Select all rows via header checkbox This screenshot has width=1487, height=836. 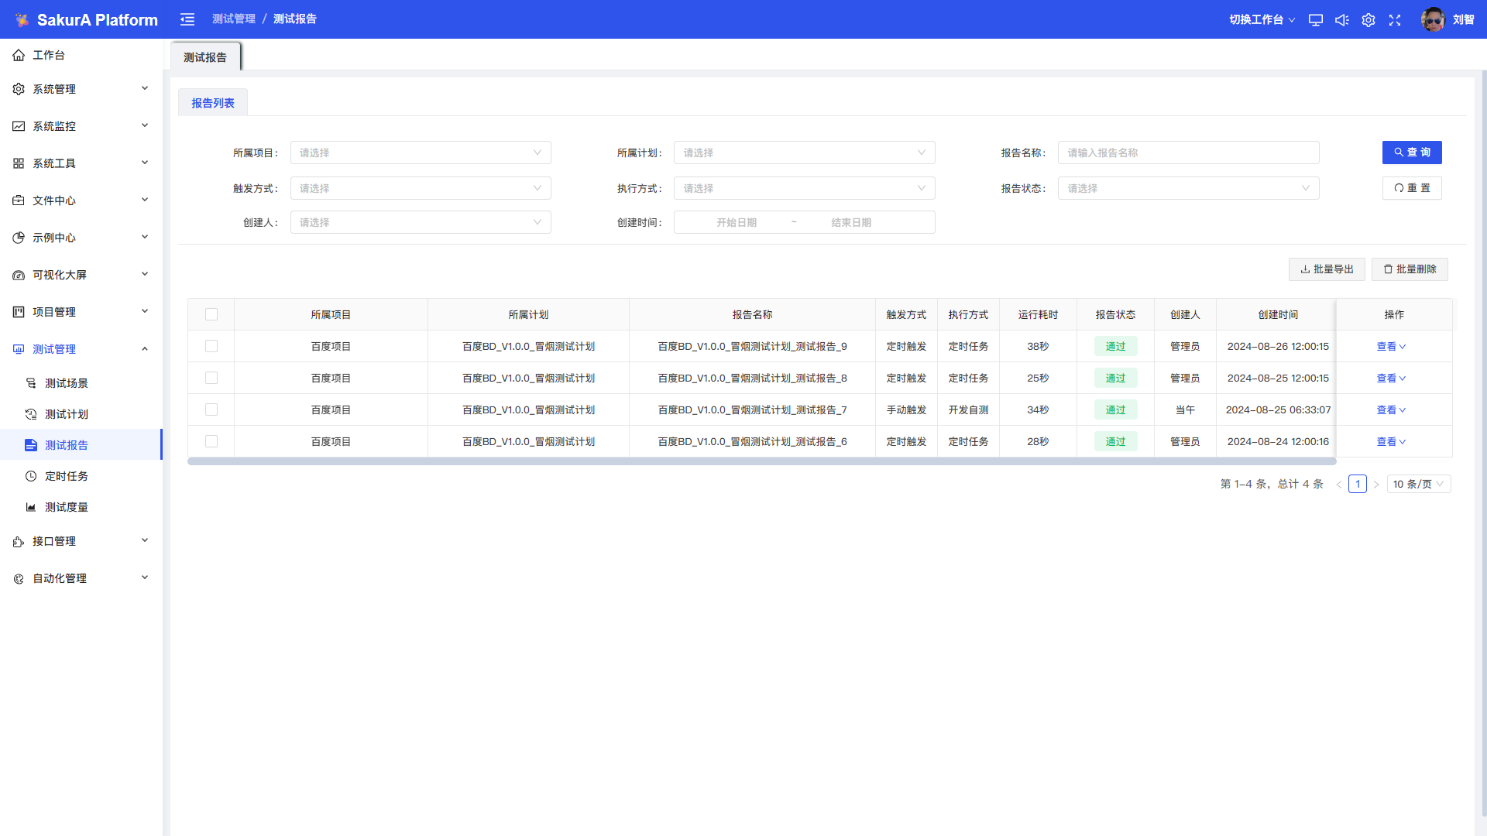pos(211,314)
